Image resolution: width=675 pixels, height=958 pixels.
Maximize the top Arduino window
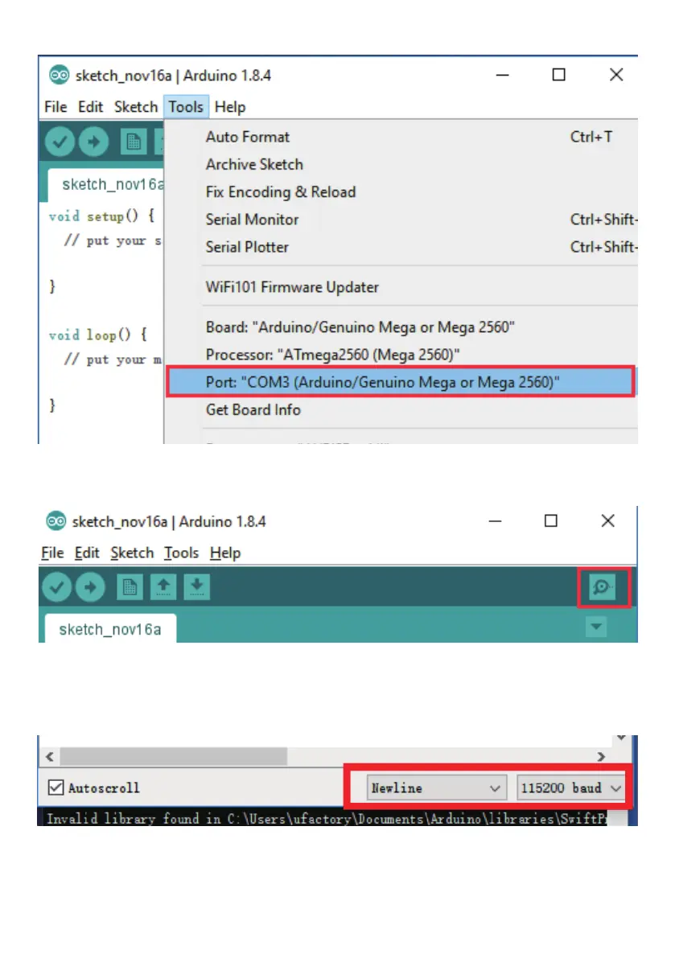[558, 75]
